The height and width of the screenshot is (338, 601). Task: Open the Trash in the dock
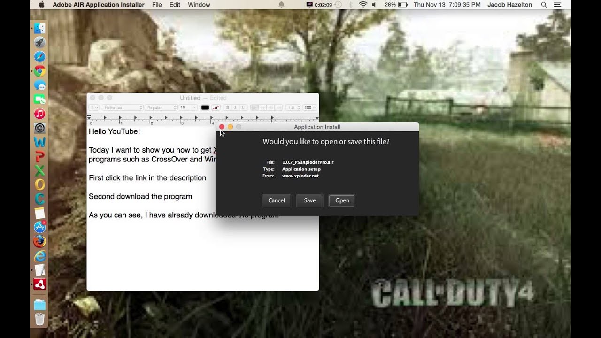click(40, 319)
